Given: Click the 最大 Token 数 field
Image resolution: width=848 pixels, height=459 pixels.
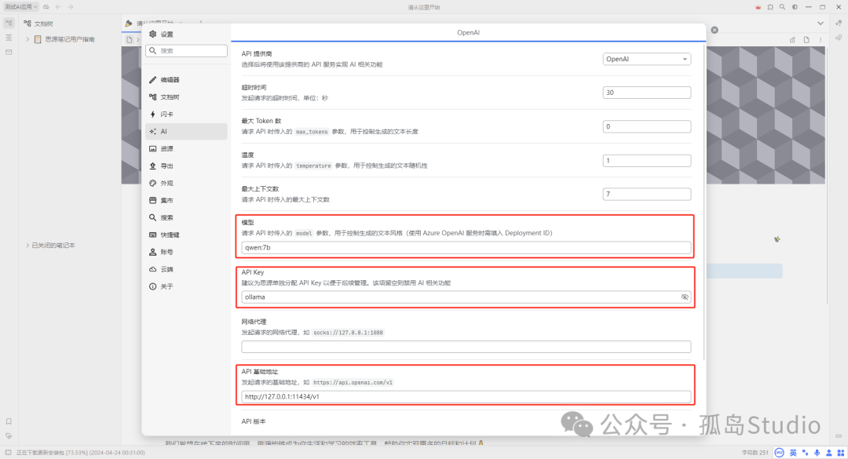Looking at the screenshot, I should [x=646, y=126].
